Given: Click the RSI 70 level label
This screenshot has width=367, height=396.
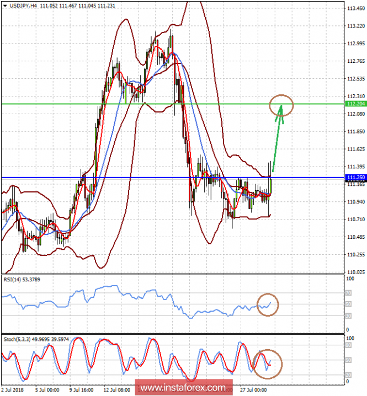Looking at the screenshot, I should [349, 293].
